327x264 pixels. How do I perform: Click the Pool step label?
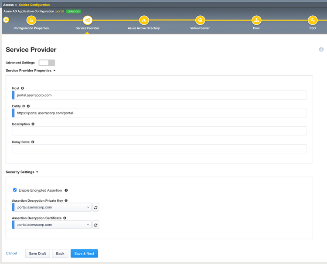click(x=256, y=28)
